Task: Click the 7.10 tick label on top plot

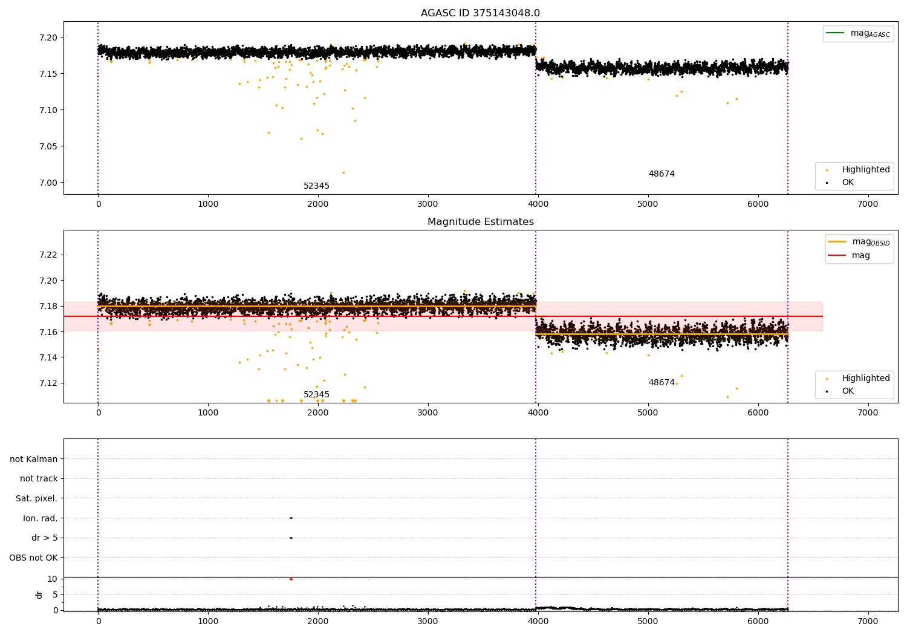Action: click(x=48, y=110)
